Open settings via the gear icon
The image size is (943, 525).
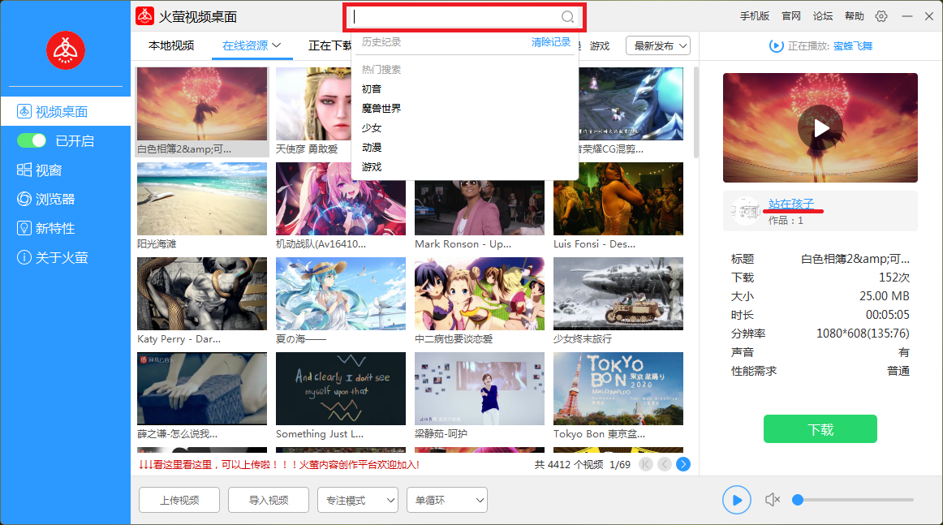click(881, 16)
